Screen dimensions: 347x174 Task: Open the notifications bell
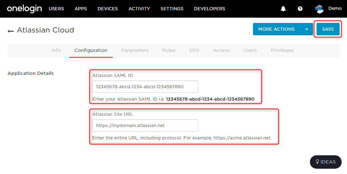(283, 9)
